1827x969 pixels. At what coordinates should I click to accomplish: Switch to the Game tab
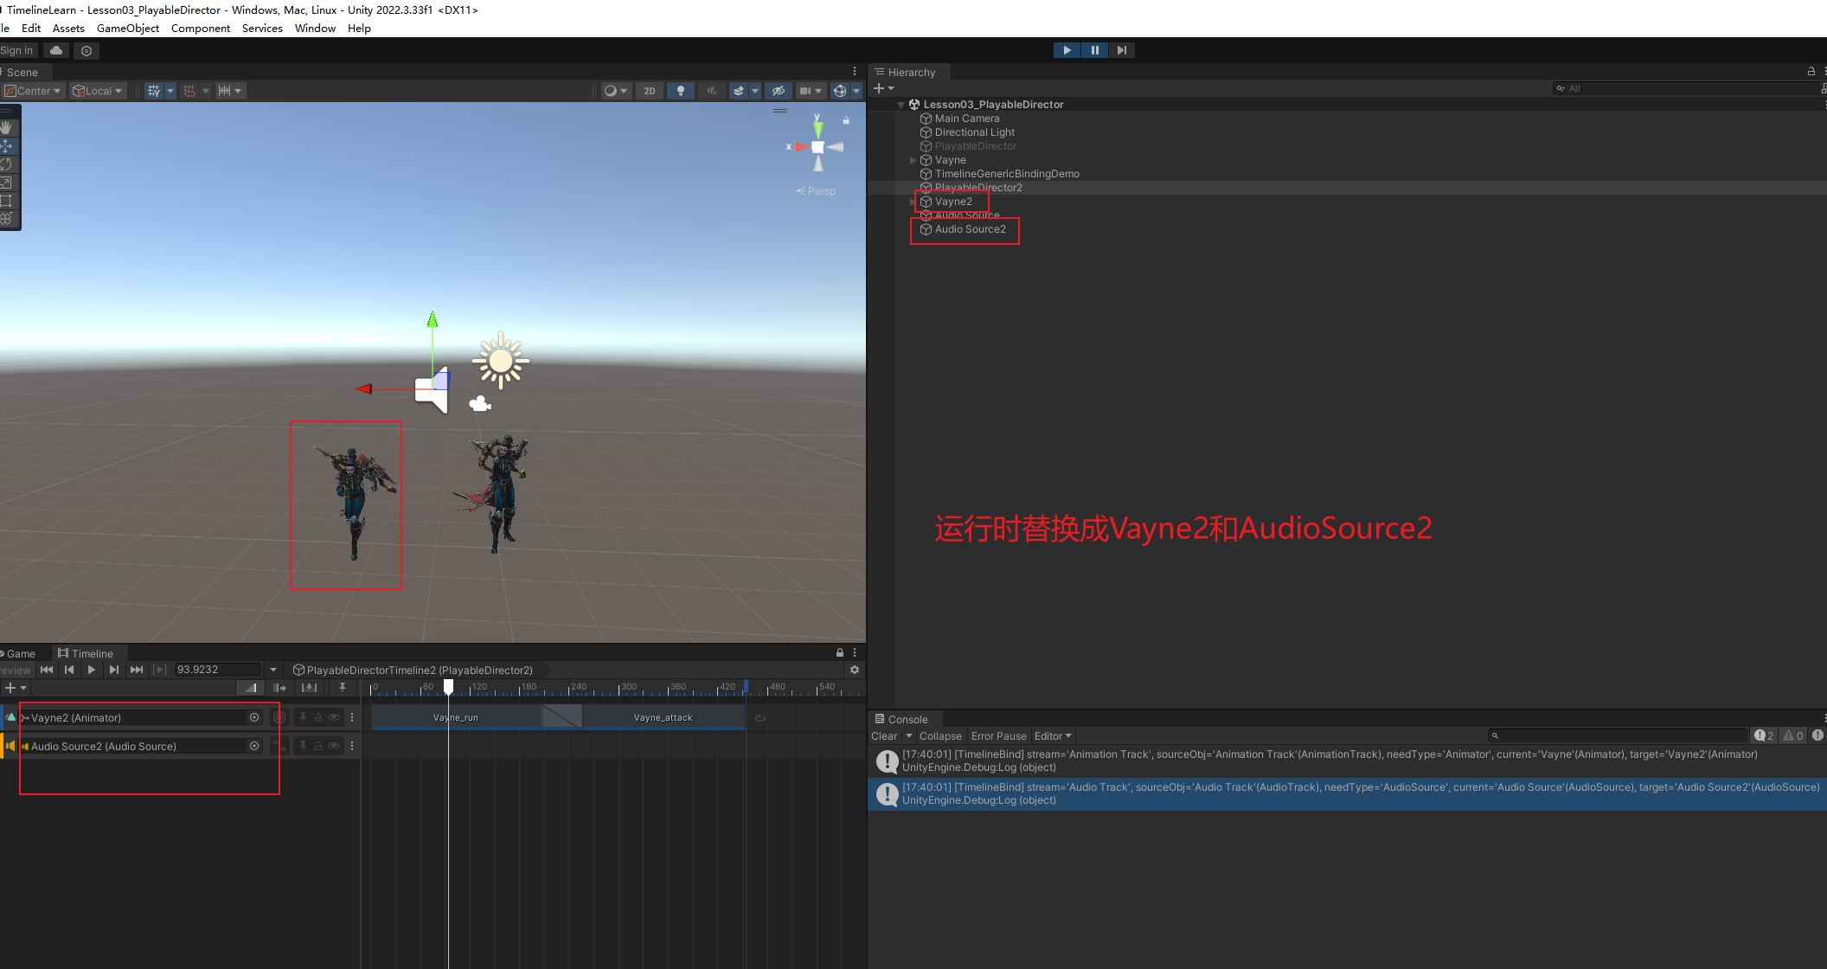point(21,654)
